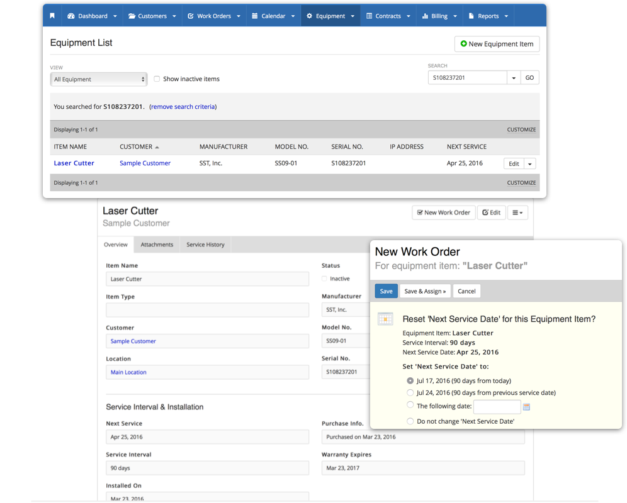Open Dashboard dropdown arrow
The height and width of the screenshot is (503, 627).
tap(115, 16)
